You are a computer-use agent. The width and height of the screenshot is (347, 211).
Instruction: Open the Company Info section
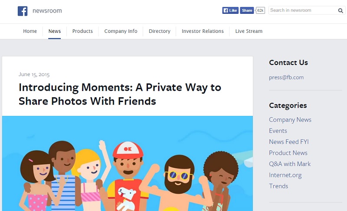(121, 31)
